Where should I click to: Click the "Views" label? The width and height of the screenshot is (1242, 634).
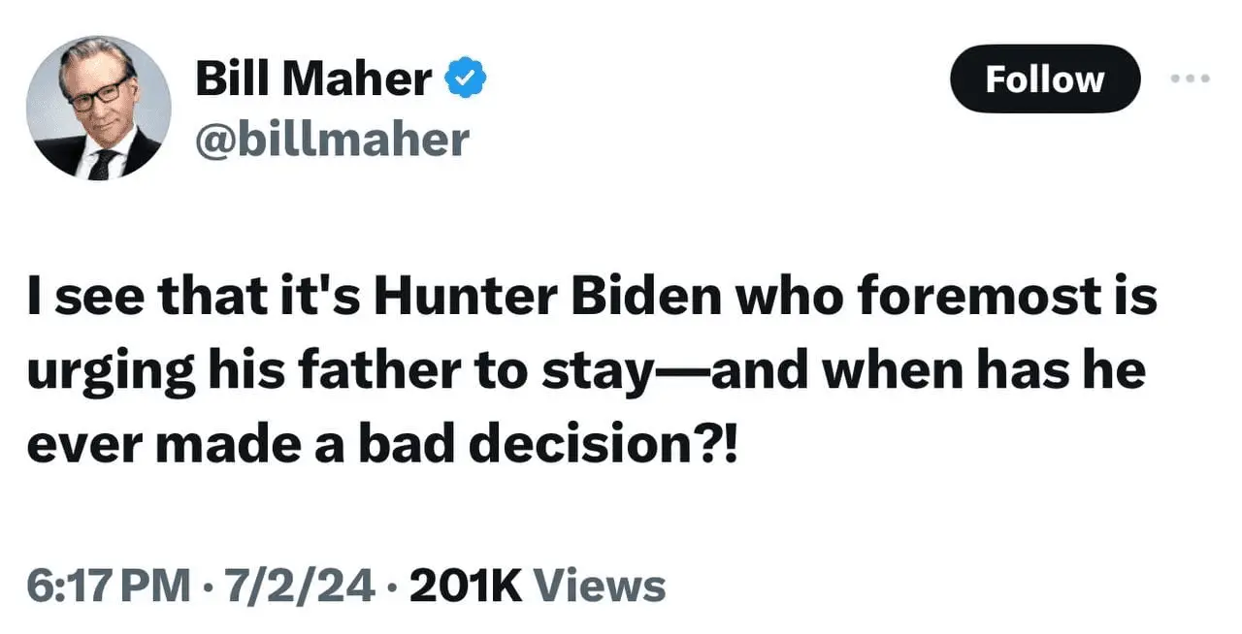[x=601, y=586]
